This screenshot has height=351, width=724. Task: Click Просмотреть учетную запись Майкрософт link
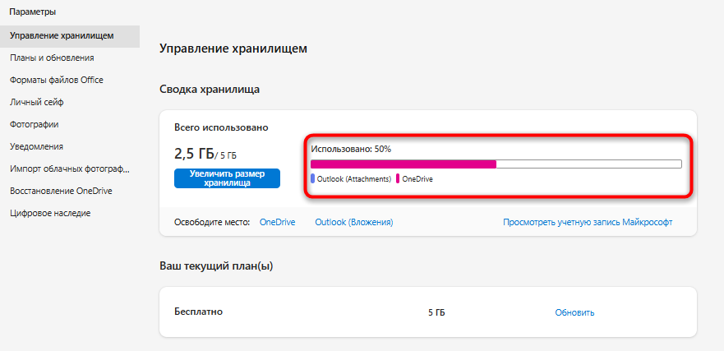coord(588,223)
